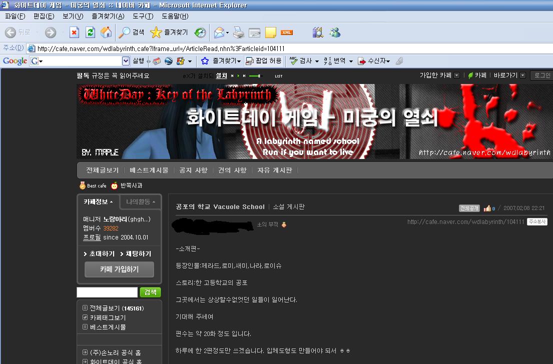The image size is (553, 364).
Task: Expand the Google toolbar settings icon dropdown
Action: pyautogui.click(x=190, y=61)
